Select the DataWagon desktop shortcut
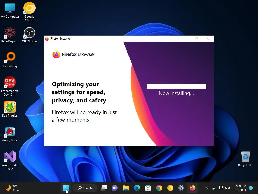The height and width of the screenshot is (194, 258). (10, 35)
